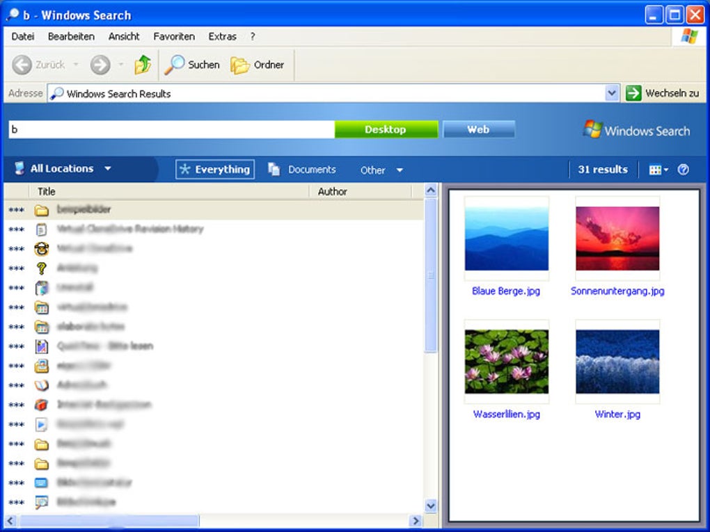Open the view layout options dropdown icon
Image resolution: width=710 pixels, height=532 pixels.
coord(658,170)
